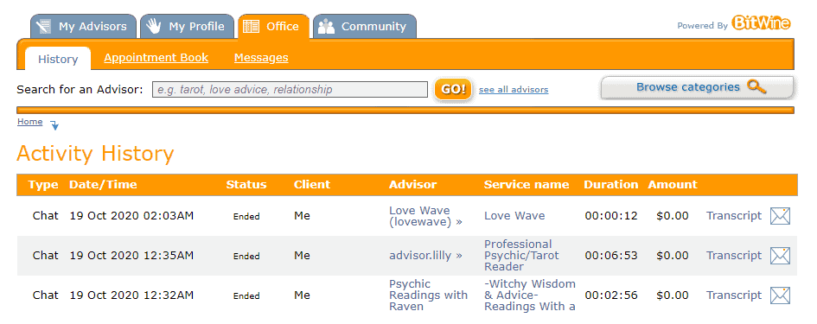Open the Love Wave service name link
The height and width of the screenshot is (324, 817).
tap(514, 216)
